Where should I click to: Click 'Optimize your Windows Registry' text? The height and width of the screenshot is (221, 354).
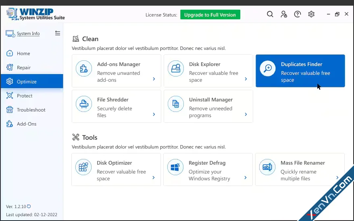click(209, 175)
